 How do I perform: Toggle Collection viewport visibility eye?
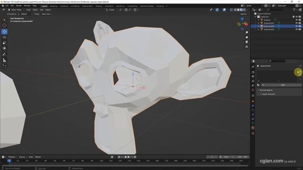click(x=296, y=17)
